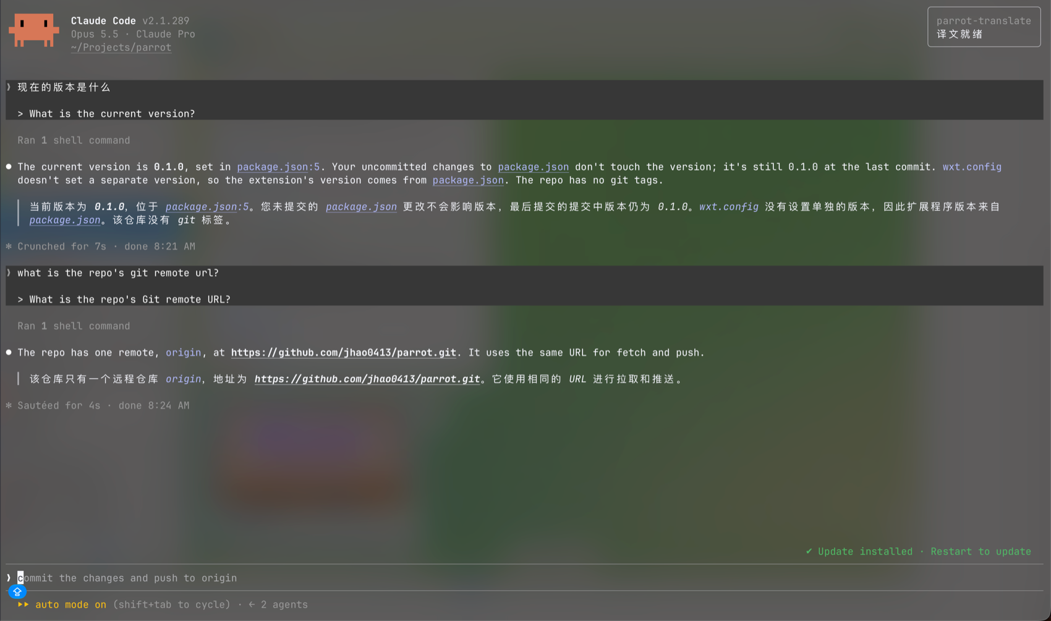
Task: Click bold 0.1.0 in English answer
Action: [169, 167]
